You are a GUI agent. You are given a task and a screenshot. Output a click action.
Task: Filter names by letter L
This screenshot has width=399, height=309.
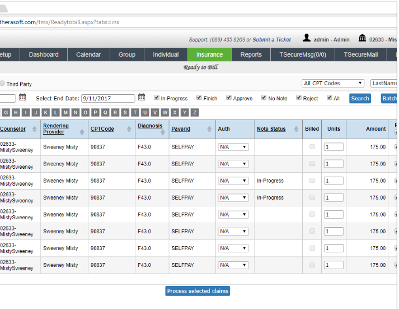pos(55,112)
